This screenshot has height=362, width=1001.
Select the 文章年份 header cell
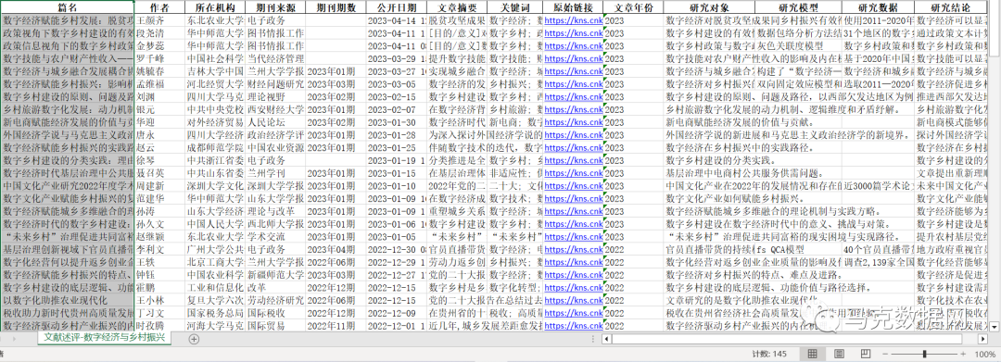pos(633,7)
